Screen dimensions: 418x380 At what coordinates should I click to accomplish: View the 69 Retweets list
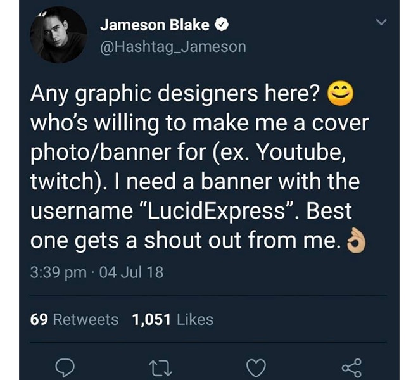74,319
